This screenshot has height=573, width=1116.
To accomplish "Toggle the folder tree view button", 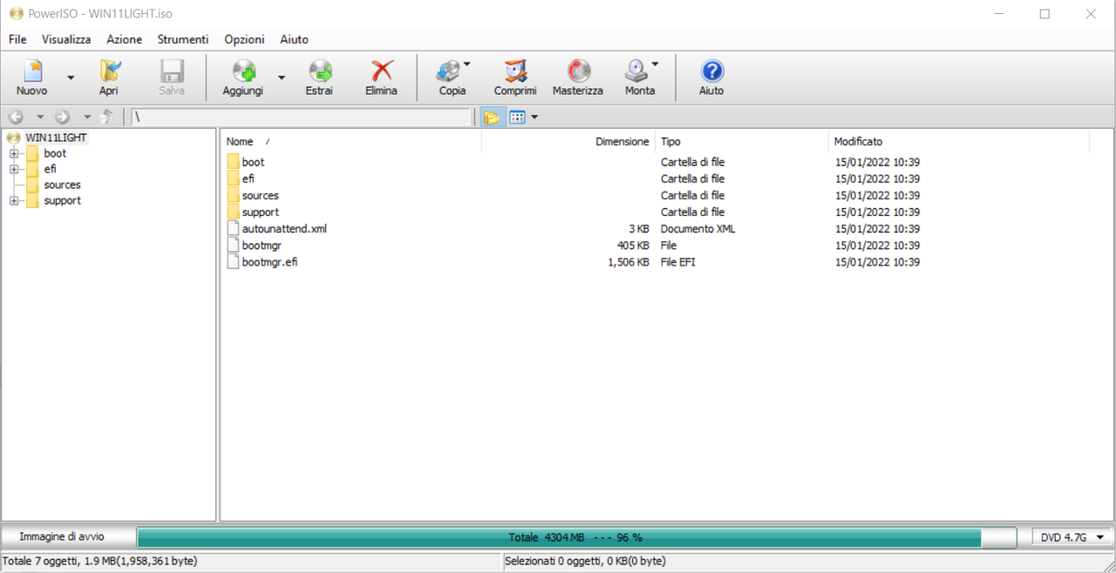I will (492, 117).
